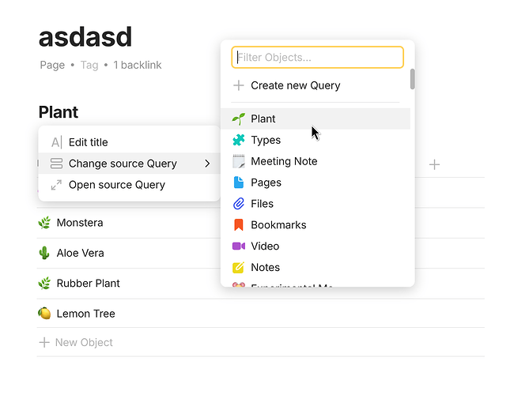
Task: Open the 1 backlink link
Action: [138, 65]
